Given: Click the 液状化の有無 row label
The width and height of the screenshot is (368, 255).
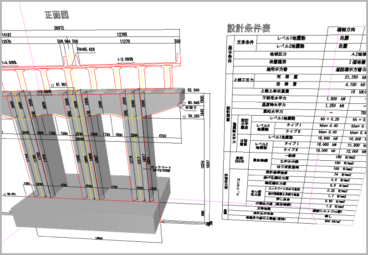Looking at the screenshot, I should click(262, 213).
